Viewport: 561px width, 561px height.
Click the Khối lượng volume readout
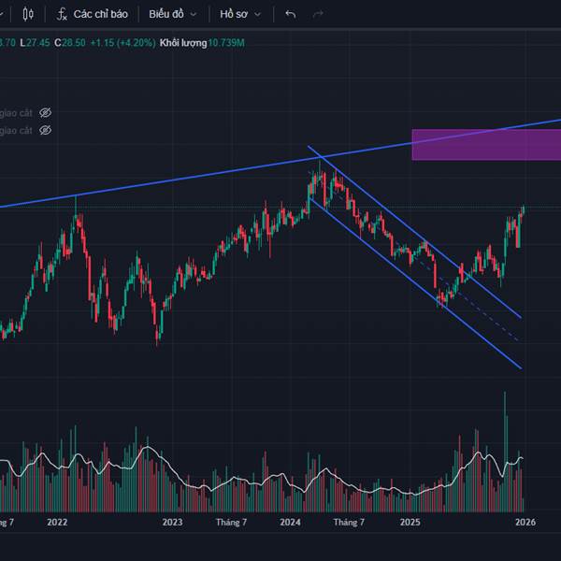(200, 42)
